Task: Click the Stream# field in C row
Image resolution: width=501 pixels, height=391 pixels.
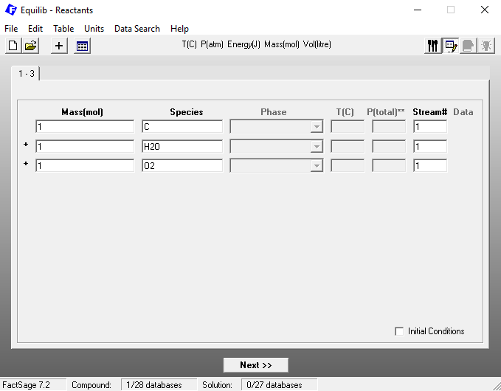Action: (430, 127)
